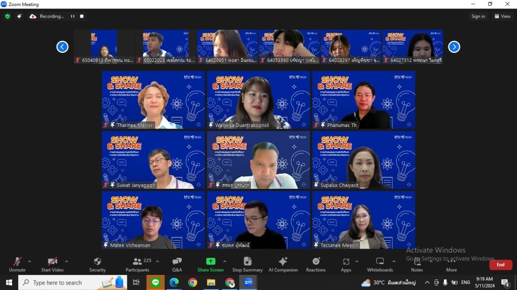Screen dimensions: 517x290
Task: Select Tassanee Meesiri video tile
Action: coord(364,220)
